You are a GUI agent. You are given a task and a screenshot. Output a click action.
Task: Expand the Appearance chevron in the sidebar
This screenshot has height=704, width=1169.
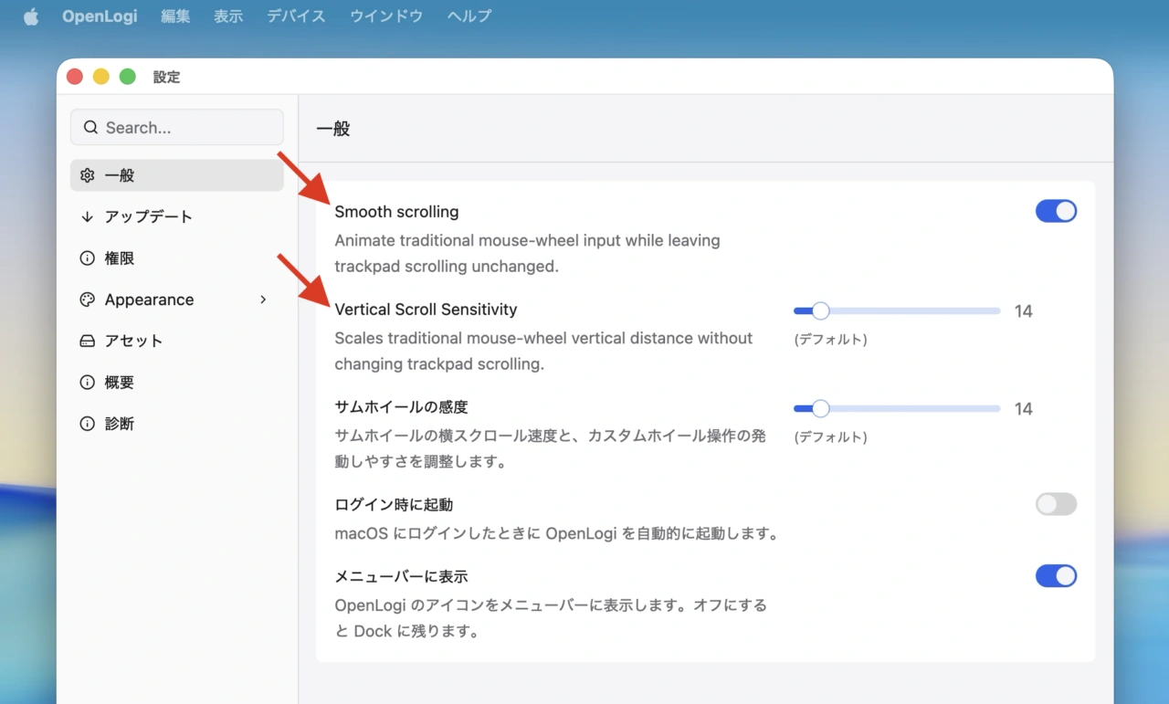pyautogui.click(x=263, y=299)
